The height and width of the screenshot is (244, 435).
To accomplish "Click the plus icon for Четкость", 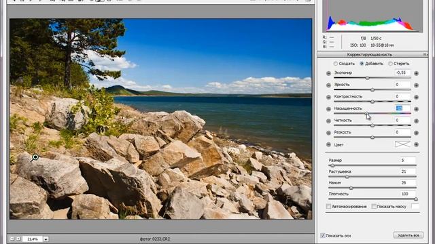I will coord(416,121).
